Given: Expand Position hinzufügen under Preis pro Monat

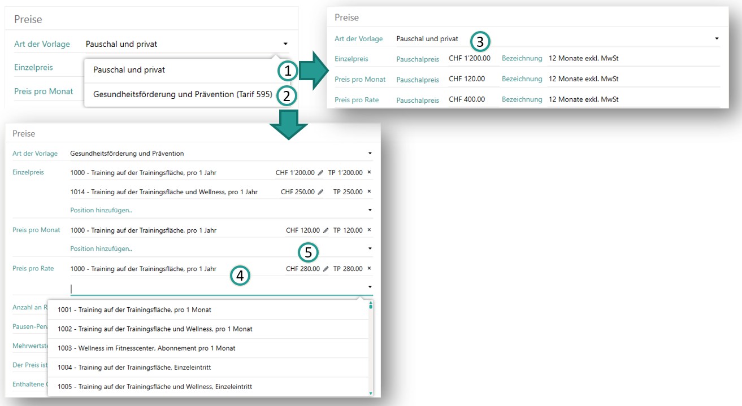Looking at the screenshot, I should click(x=370, y=248).
